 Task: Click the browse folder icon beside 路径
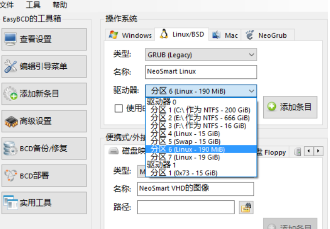pyautogui.click(x=246, y=207)
